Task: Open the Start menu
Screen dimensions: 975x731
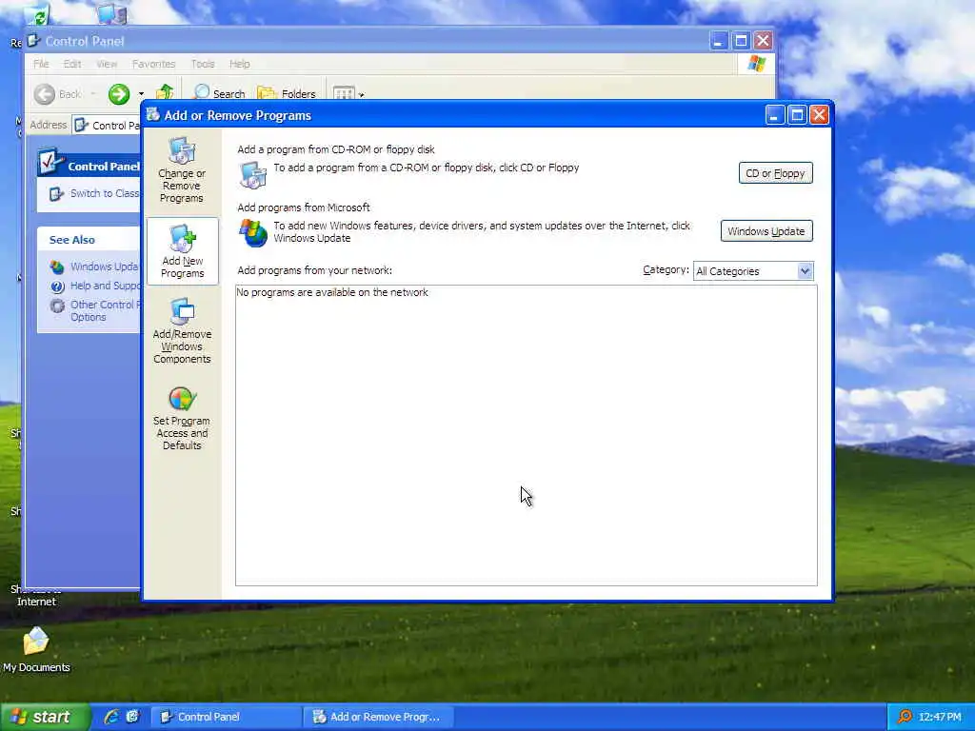Action: click(46, 717)
